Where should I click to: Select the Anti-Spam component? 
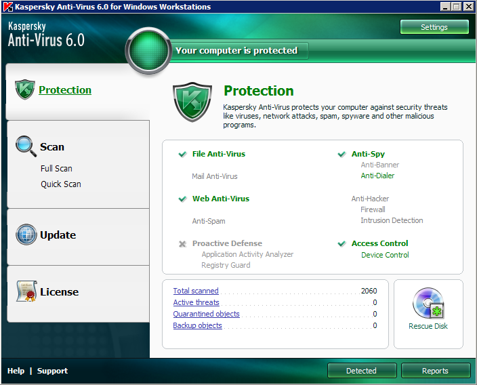pyautogui.click(x=209, y=221)
